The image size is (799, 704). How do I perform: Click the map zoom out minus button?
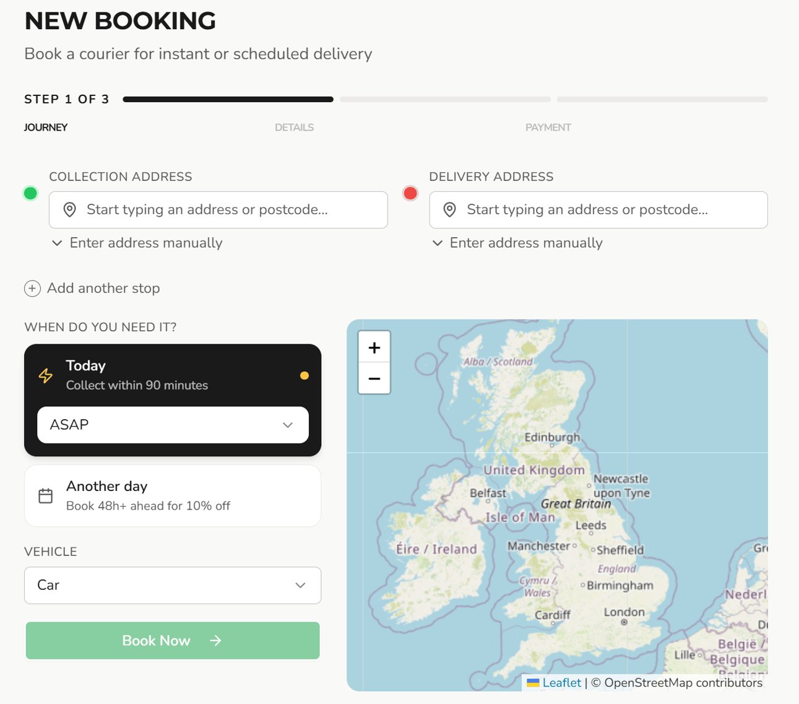point(374,378)
